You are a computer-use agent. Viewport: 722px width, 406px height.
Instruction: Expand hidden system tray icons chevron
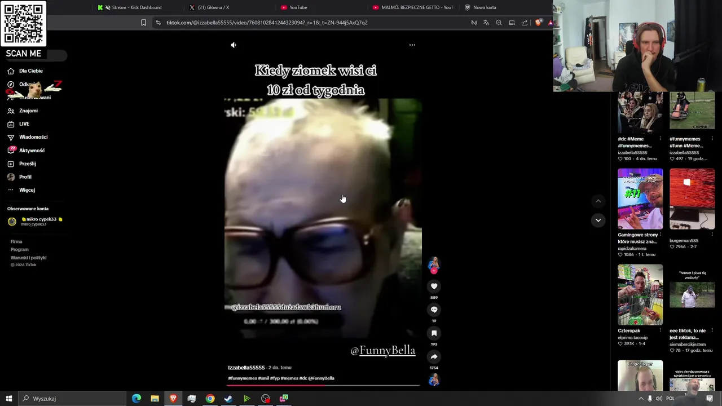(x=641, y=399)
